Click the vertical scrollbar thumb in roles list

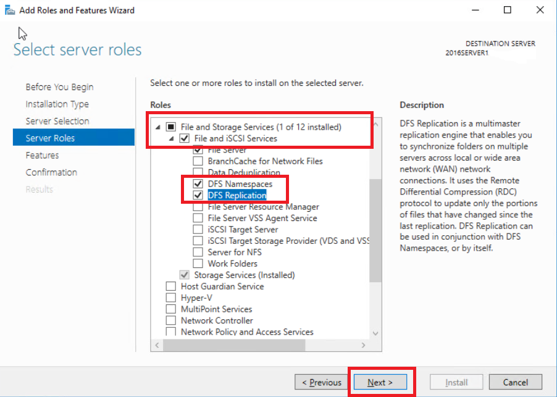(375, 230)
